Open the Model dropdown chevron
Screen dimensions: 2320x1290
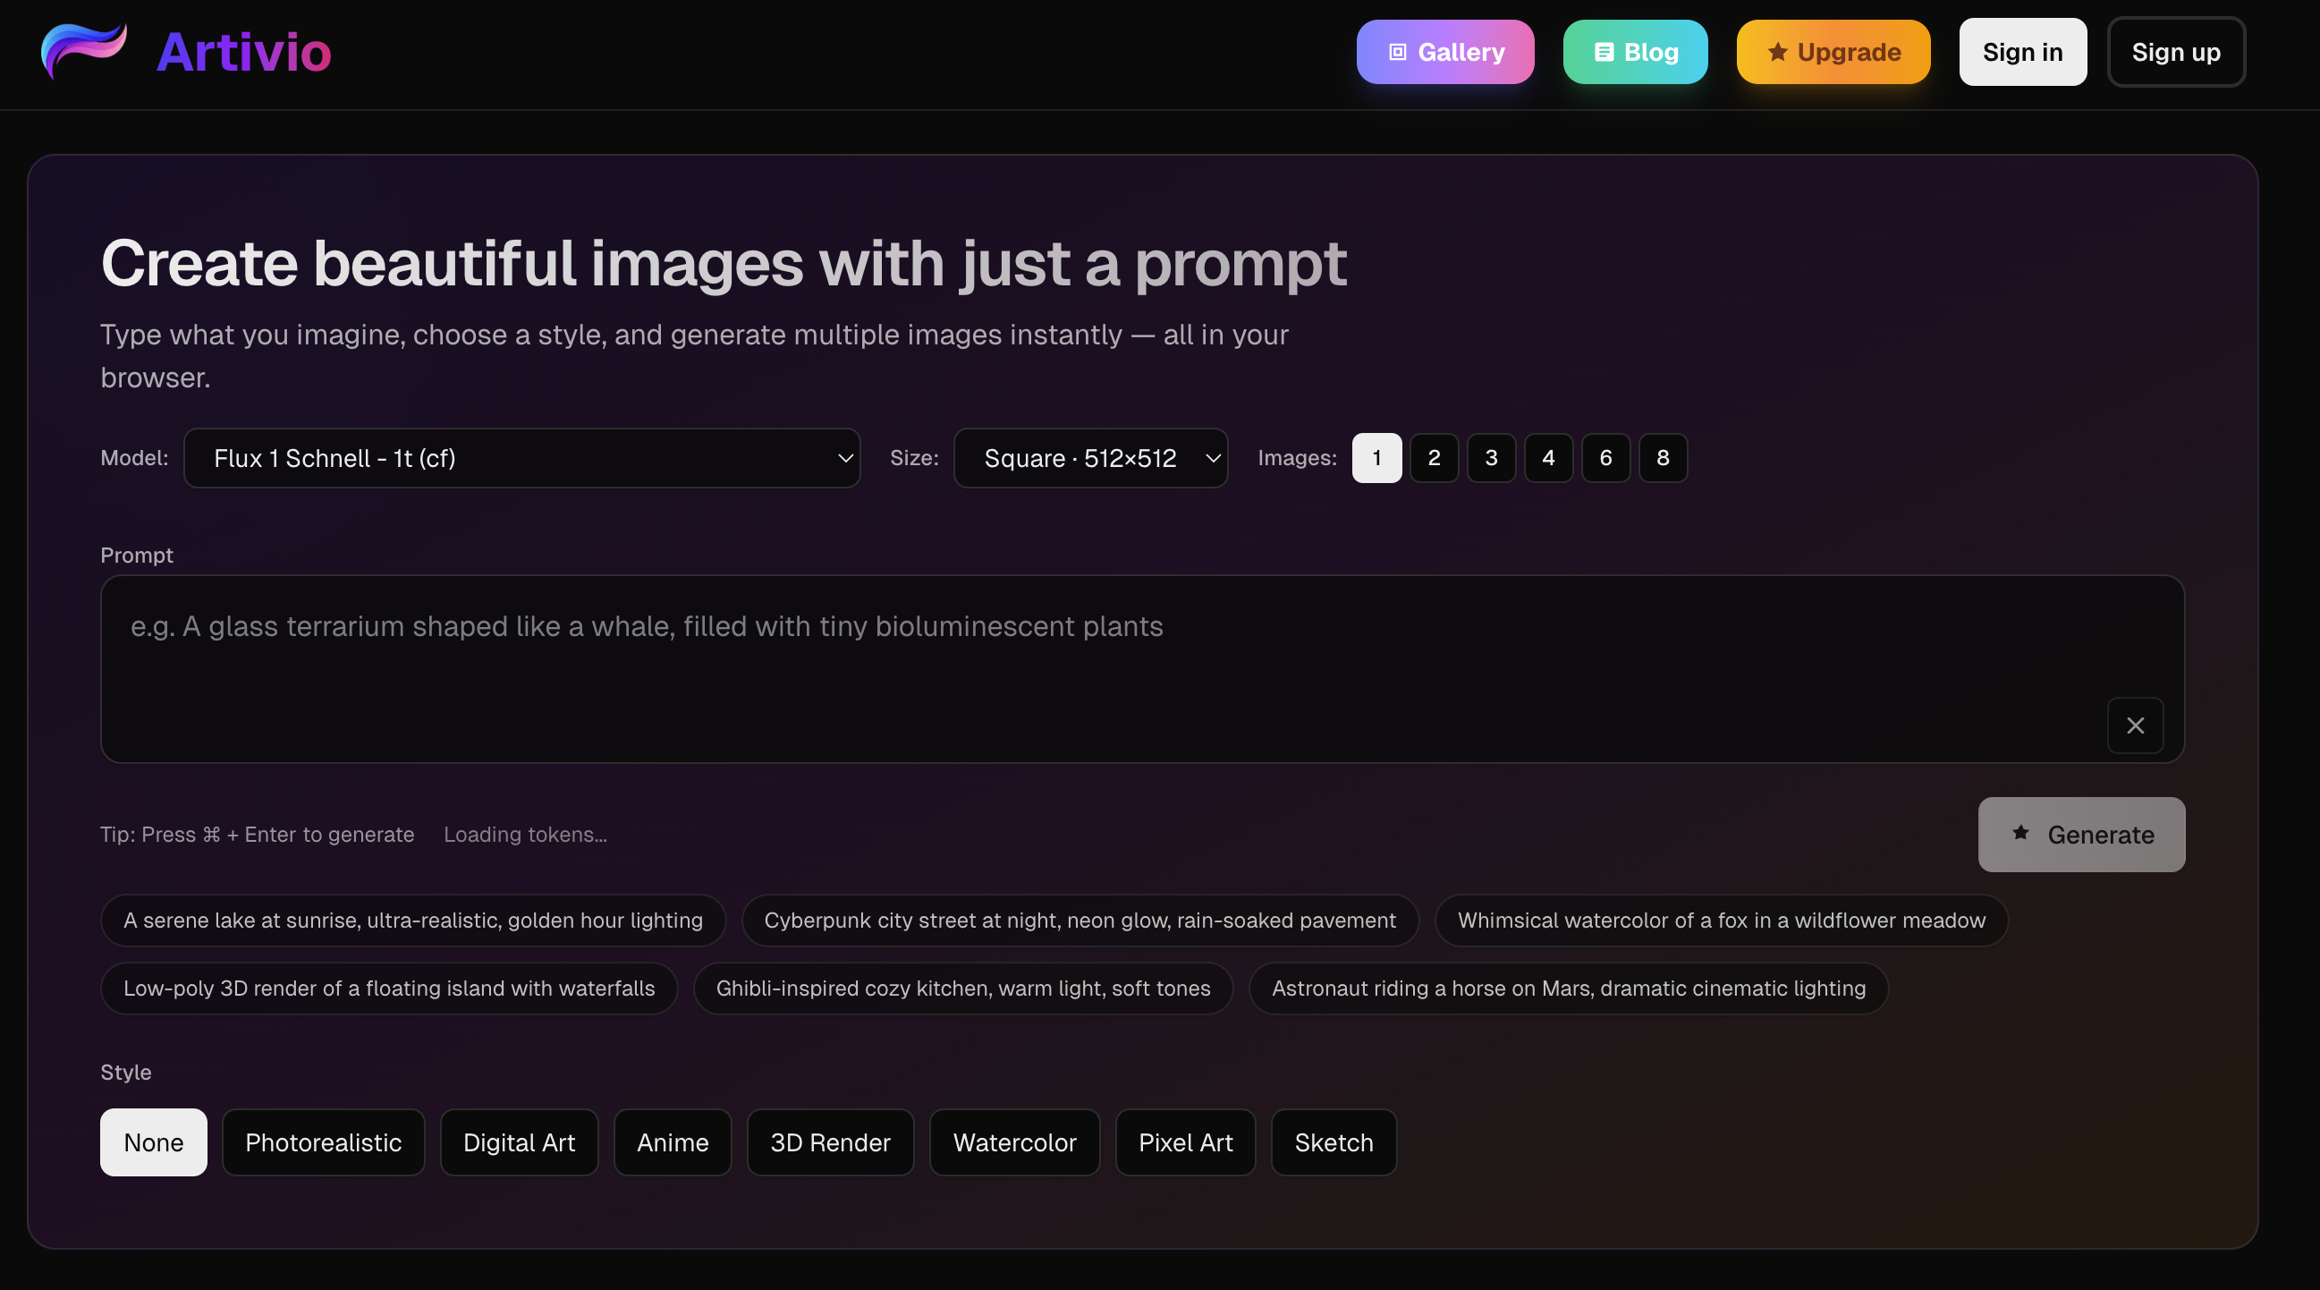pos(845,459)
